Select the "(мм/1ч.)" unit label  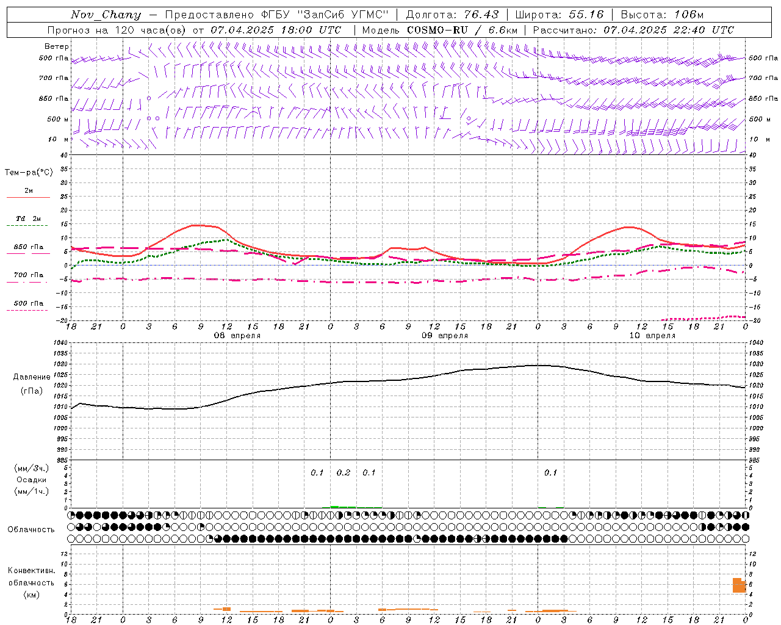(32, 491)
